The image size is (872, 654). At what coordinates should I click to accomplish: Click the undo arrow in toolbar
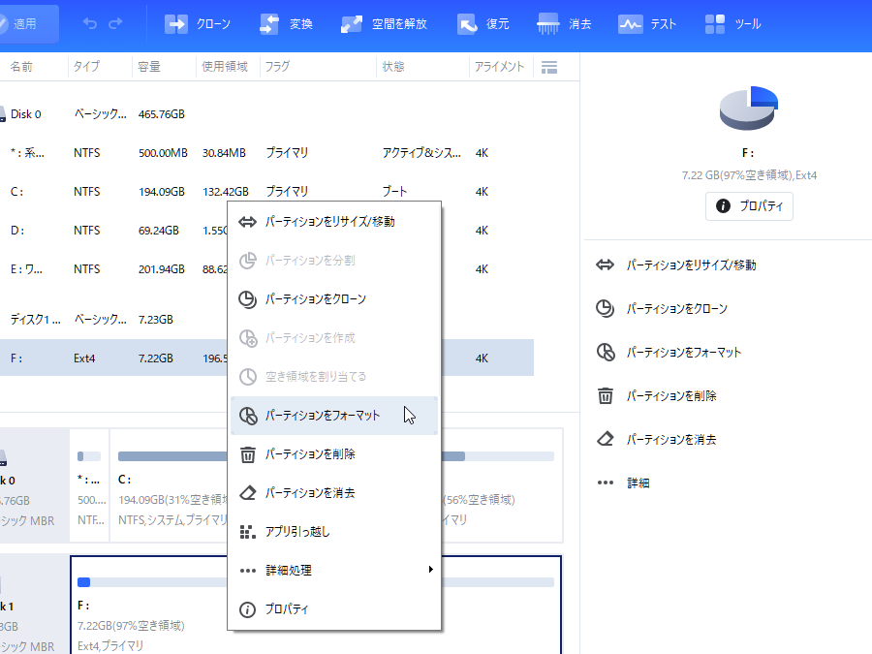[x=90, y=23]
